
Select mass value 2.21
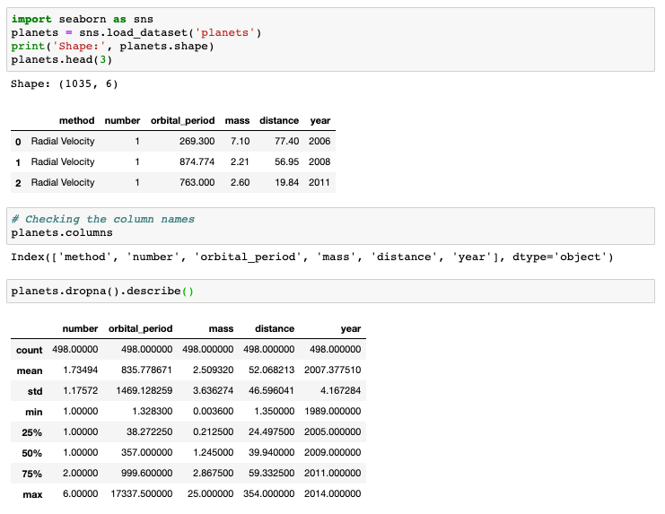(240, 161)
